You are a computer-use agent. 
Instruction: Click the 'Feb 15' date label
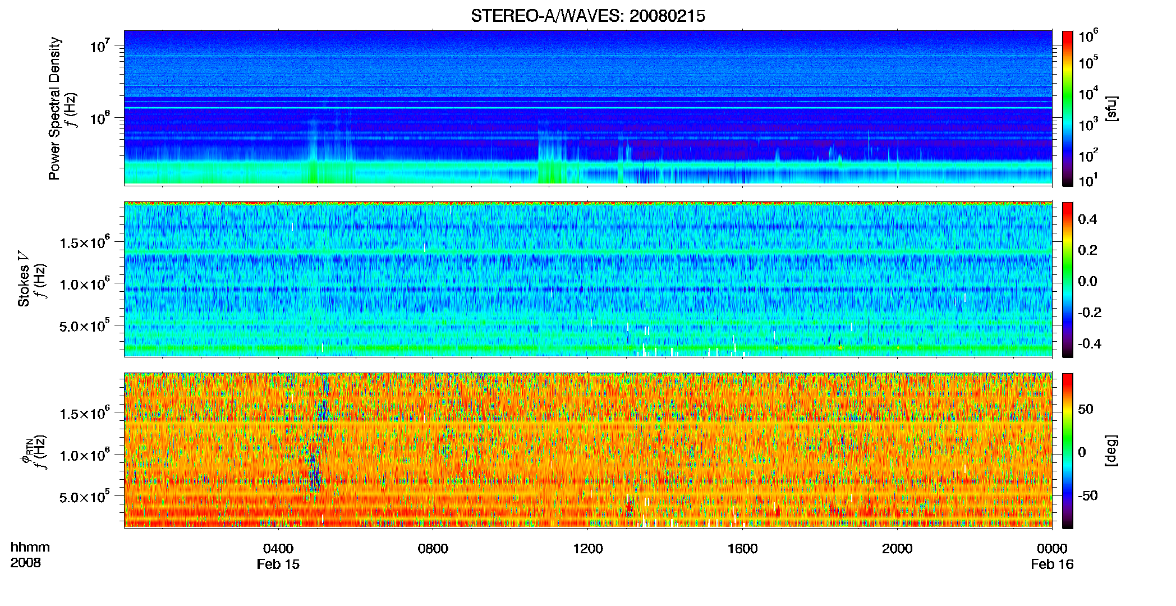pyautogui.click(x=278, y=564)
